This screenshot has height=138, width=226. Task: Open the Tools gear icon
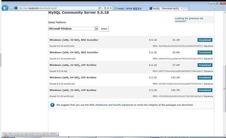(x=223, y=8)
